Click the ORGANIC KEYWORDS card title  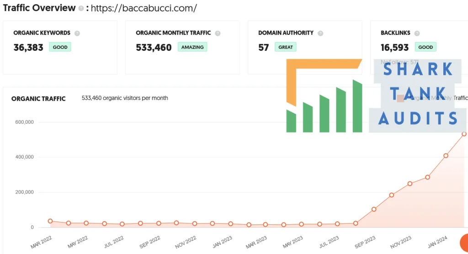tap(42, 33)
